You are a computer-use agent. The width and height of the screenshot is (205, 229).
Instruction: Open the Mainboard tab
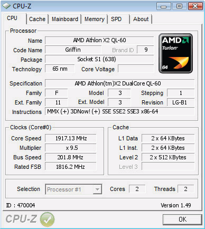click(x=65, y=19)
